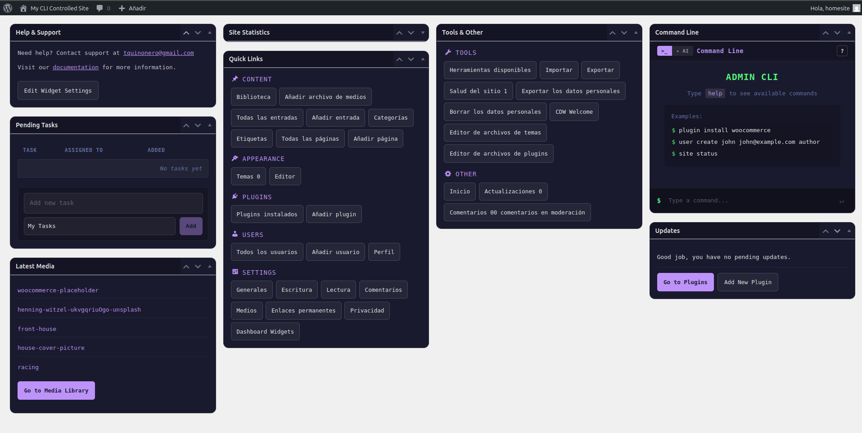The image size is (862, 433).
Task: Collapse the Quick Links panel
Action: (422, 59)
